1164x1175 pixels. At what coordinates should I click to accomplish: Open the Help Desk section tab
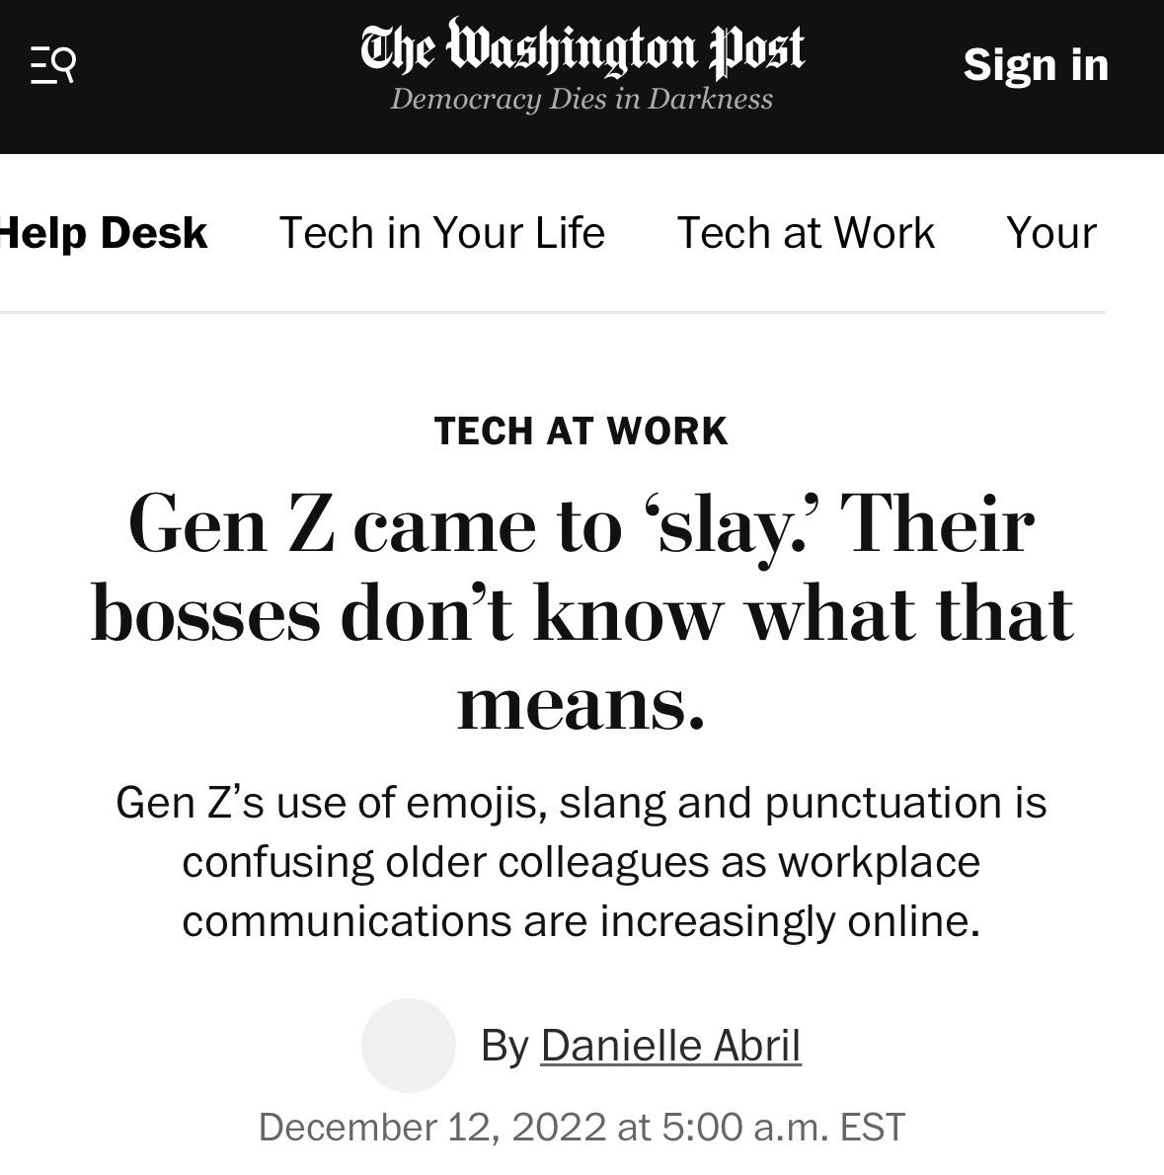pos(103,233)
